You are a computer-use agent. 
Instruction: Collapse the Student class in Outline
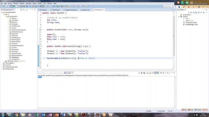[179, 17]
